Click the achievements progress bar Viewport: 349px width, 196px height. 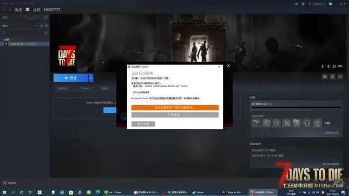click(x=296, y=108)
